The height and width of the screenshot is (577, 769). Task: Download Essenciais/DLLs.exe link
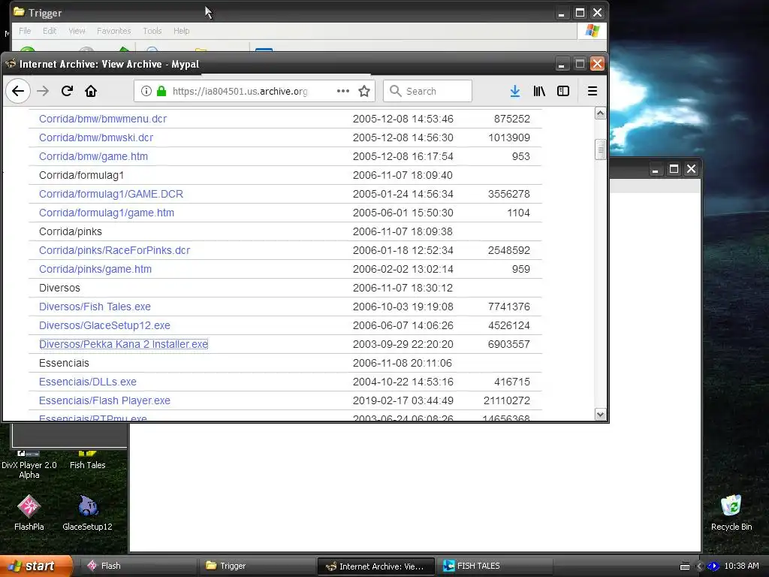point(87,382)
